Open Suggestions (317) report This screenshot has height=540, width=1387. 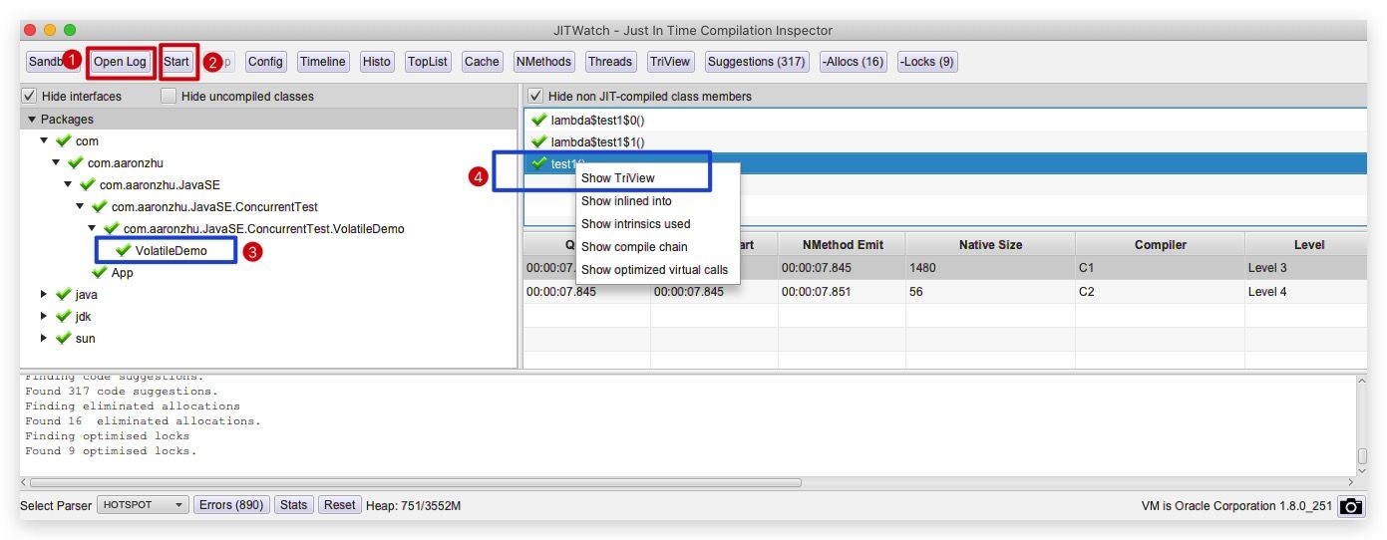coord(756,62)
